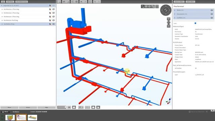Click the zoom slider handle between plus and minus
Viewport: 215px width, 121px height.
[x=169, y=23]
